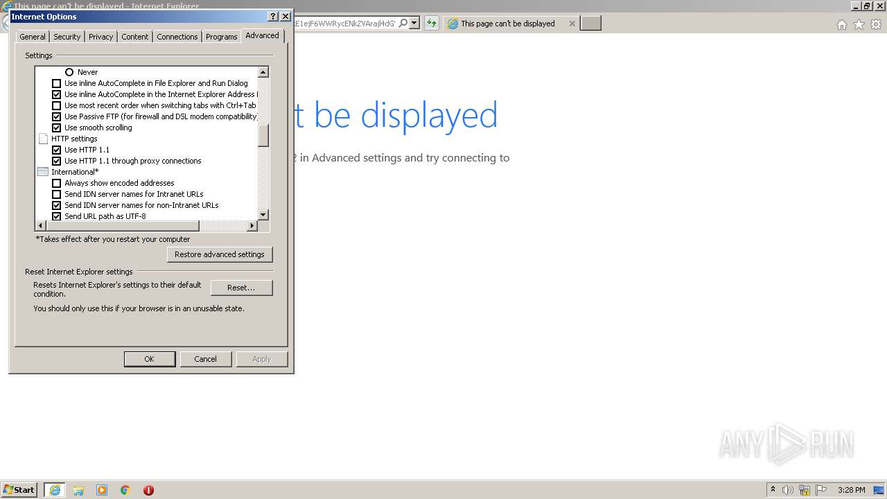
Task: Click the horizontal scrollbar thumb in settings list
Action: coord(123,226)
